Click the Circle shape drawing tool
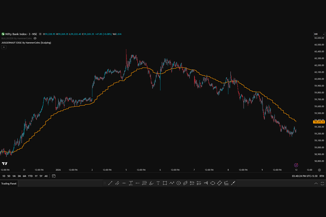This screenshot has width=326, height=217. [x=178, y=183]
